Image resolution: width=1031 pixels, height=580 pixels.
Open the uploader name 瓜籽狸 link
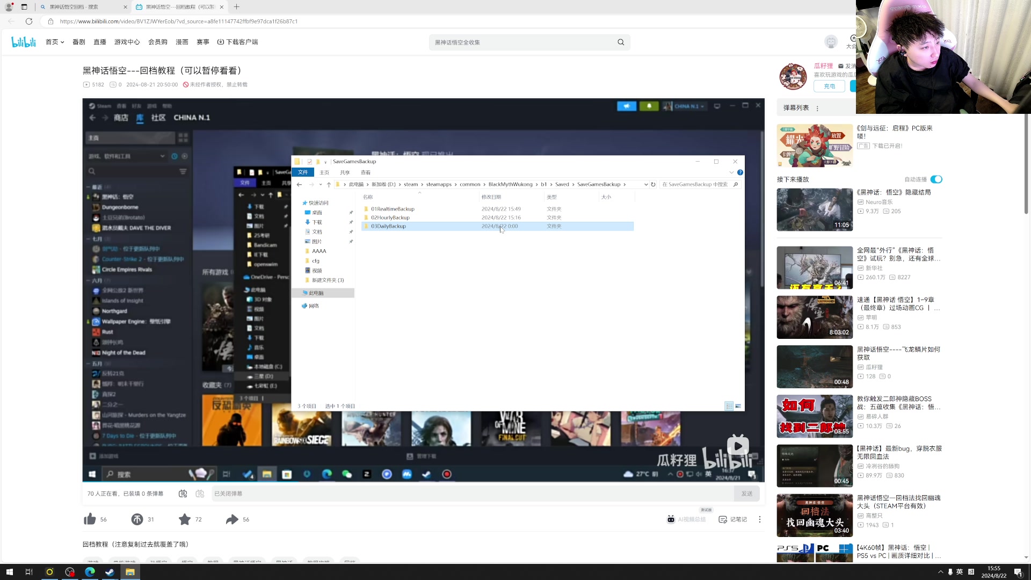(x=823, y=66)
